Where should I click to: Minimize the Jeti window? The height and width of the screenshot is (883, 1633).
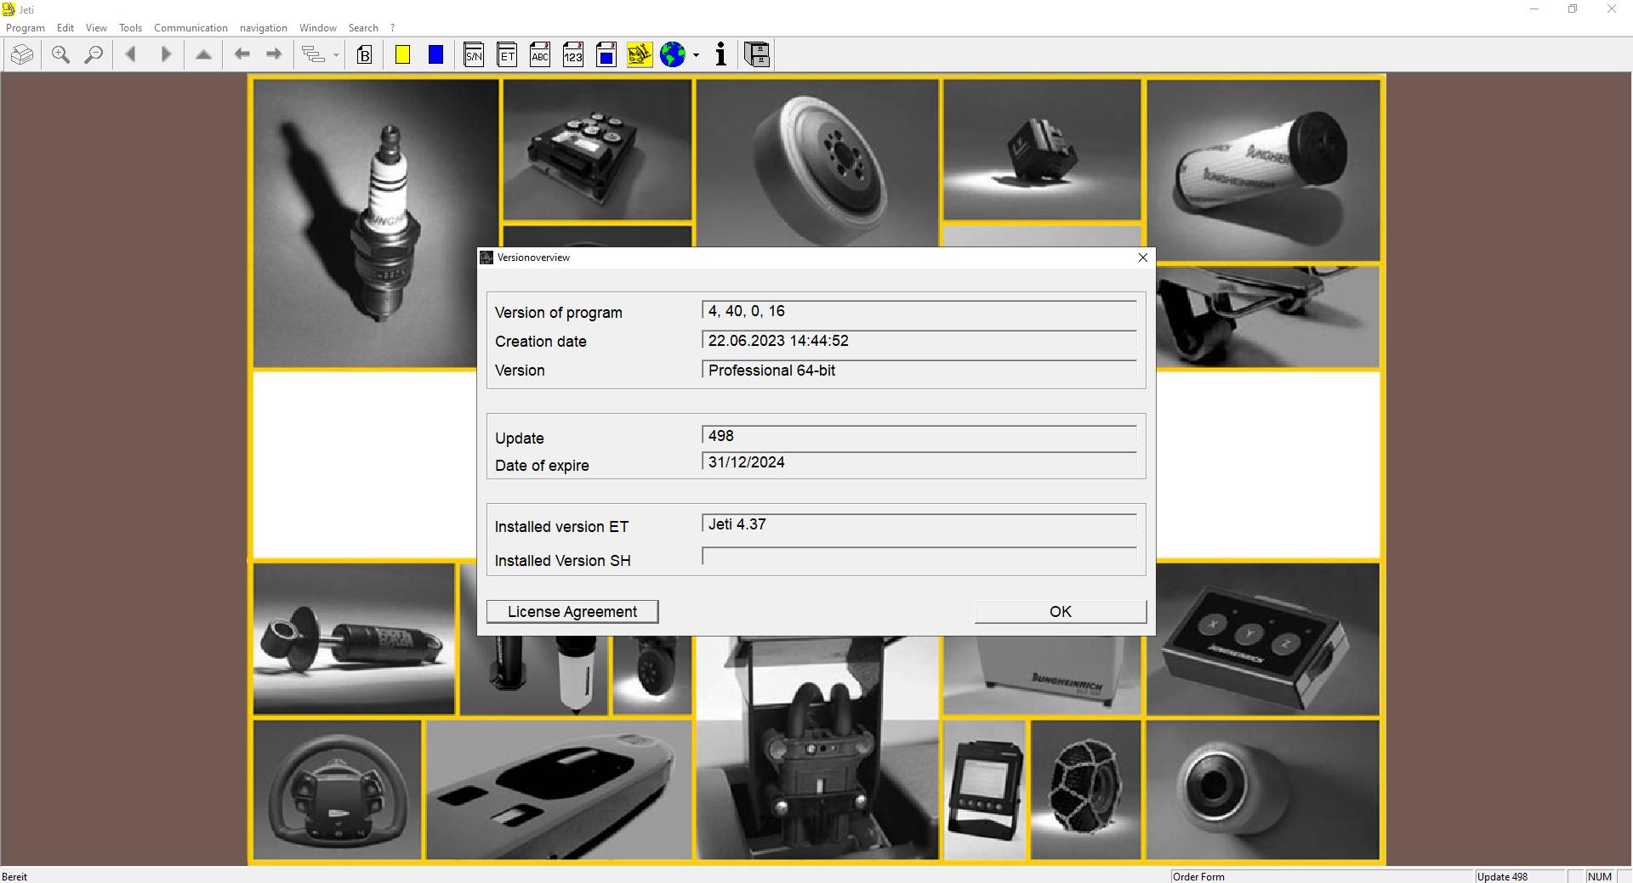coord(1534,9)
